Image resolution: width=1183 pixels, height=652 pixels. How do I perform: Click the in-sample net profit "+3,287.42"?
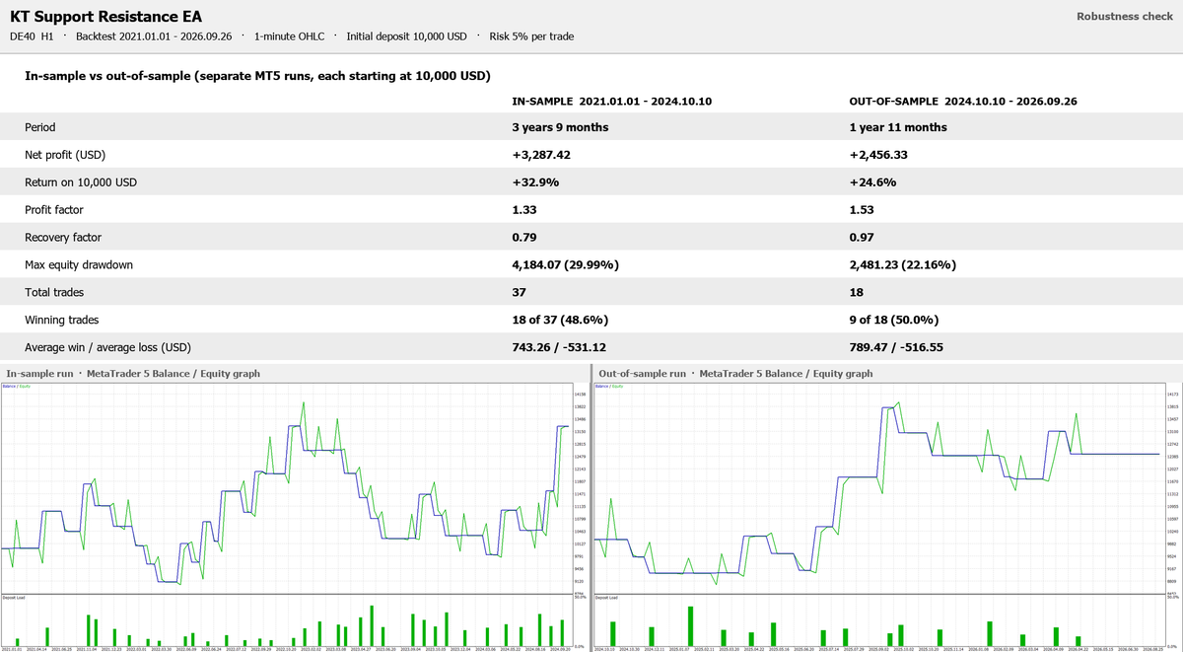[x=542, y=155]
